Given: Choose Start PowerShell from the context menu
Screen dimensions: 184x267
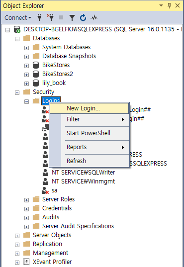Looking at the screenshot, I should click(x=89, y=133).
